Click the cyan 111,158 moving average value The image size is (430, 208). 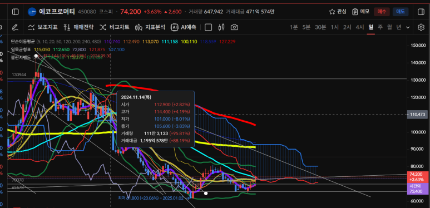(x=170, y=42)
